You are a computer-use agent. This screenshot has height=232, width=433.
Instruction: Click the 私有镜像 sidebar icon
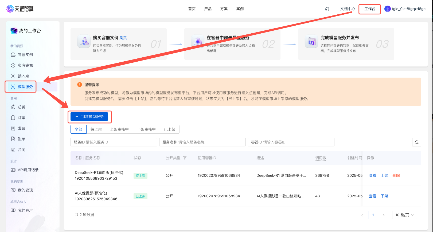coord(13,65)
